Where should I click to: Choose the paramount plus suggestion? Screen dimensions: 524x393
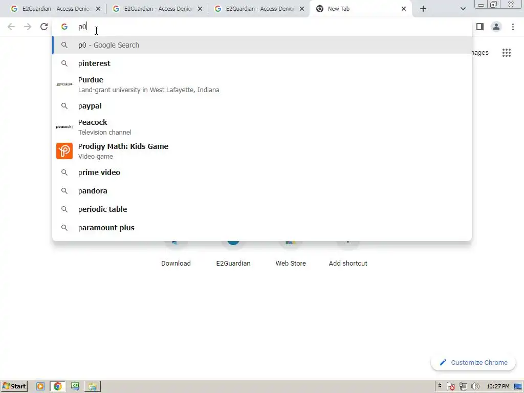(262, 228)
